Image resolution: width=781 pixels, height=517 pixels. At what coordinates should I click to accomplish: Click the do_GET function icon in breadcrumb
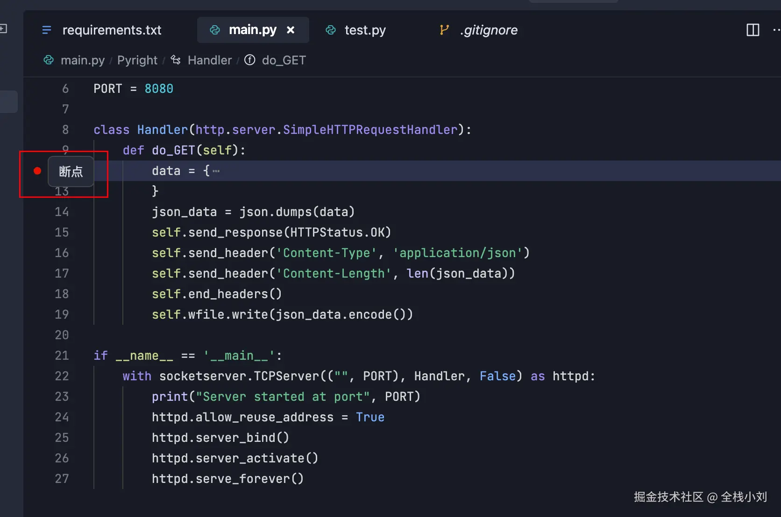[250, 60]
